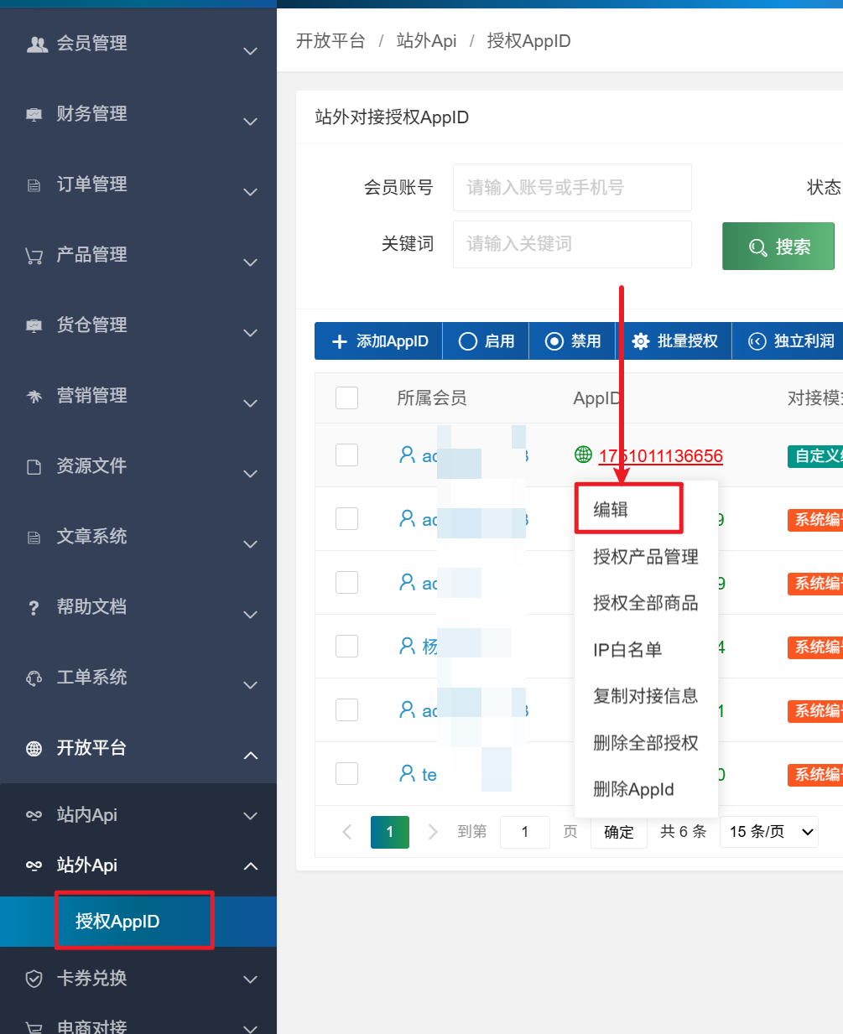Click the green globe icon beside AppID 1751011136656
Screen dimensions: 843x1034
pos(583,455)
